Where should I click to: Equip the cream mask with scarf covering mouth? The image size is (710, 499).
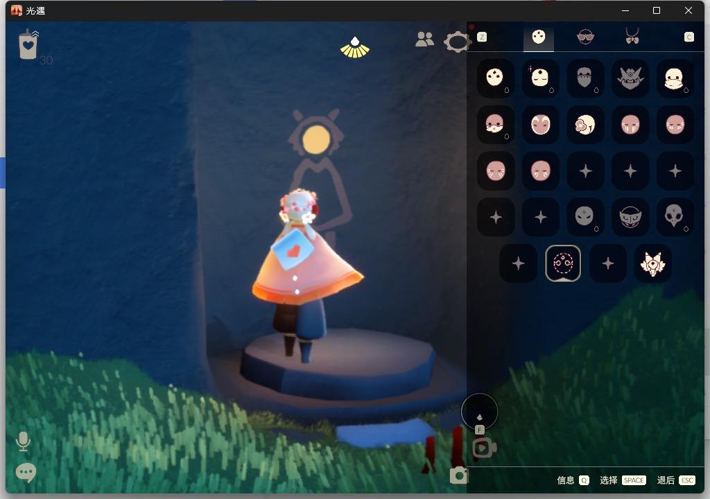pyautogui.click(x=675, y=78)
